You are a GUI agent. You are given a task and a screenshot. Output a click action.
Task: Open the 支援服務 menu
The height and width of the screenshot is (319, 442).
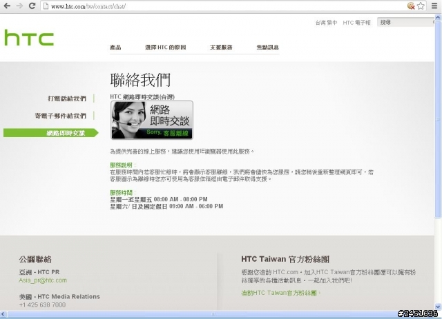click(221, 48)
